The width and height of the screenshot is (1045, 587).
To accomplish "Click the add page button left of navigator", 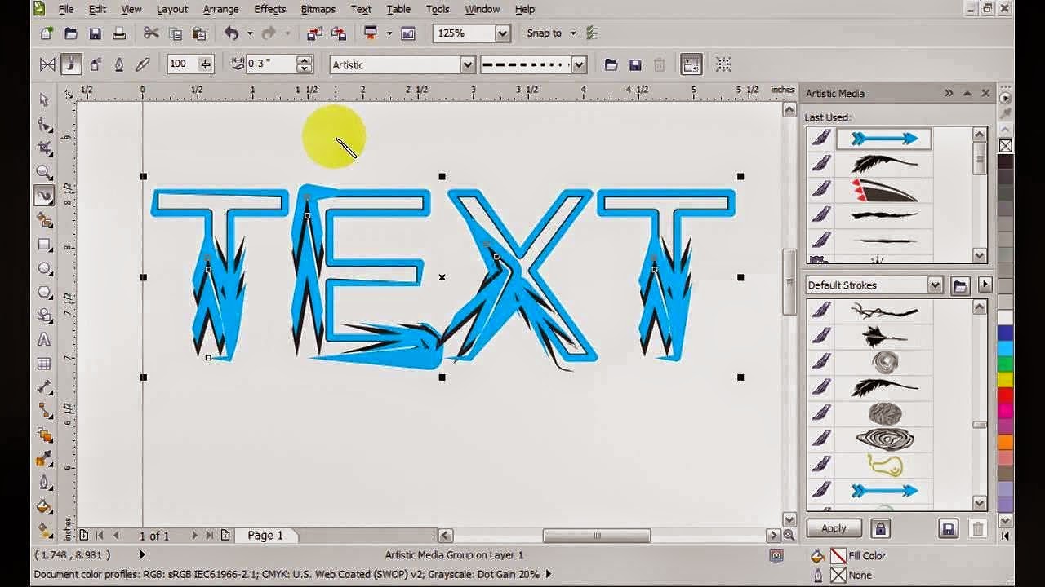I will (x=84, y=536).
